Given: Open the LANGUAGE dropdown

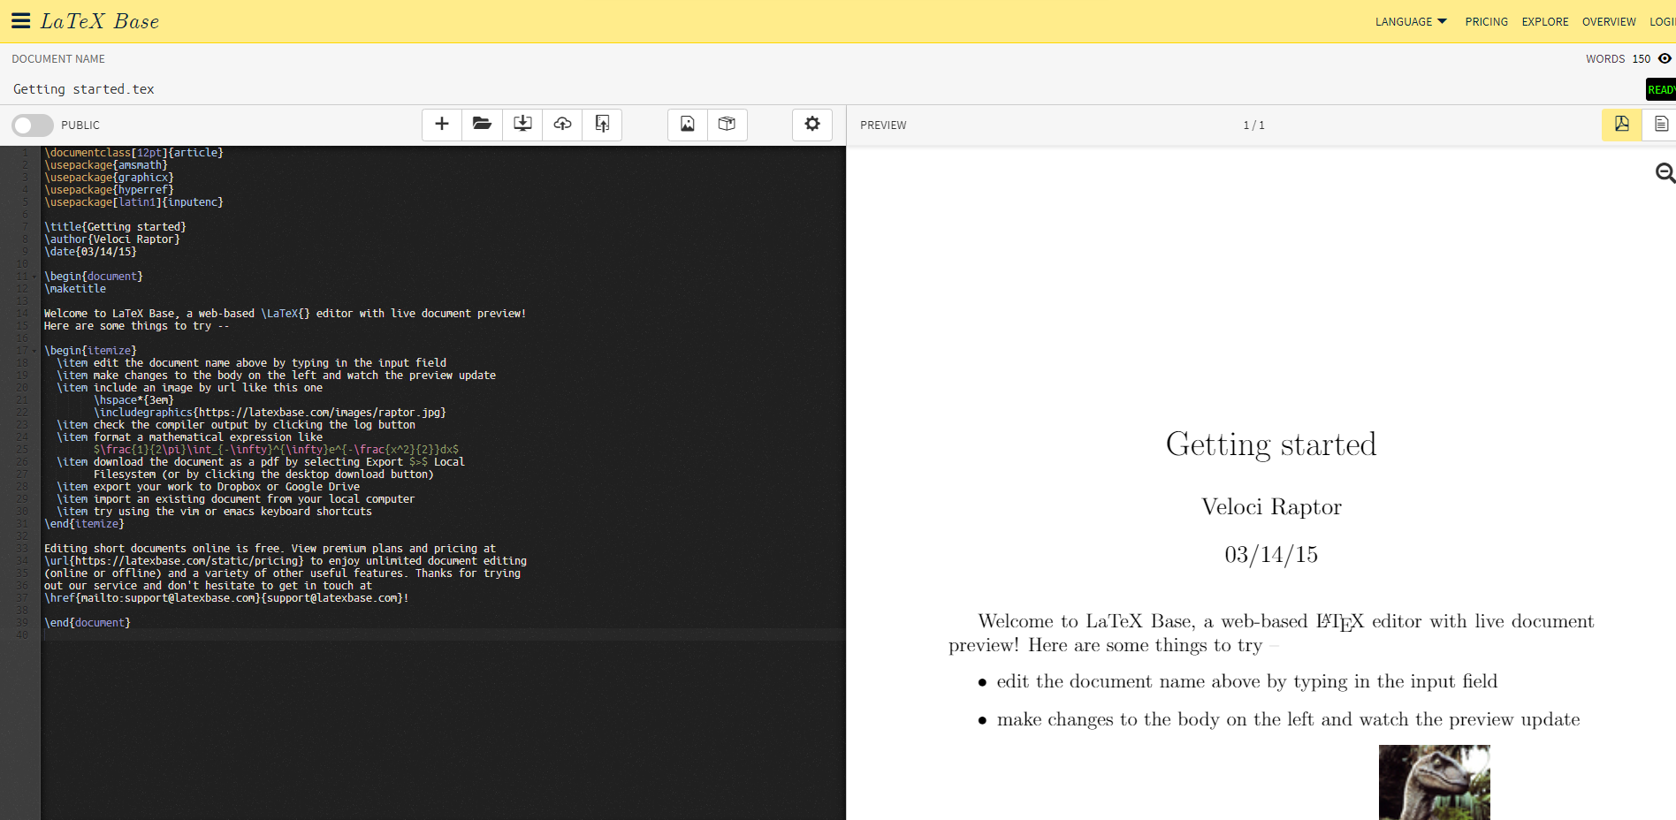Looking at the screenshot, I should (1411, 22).
